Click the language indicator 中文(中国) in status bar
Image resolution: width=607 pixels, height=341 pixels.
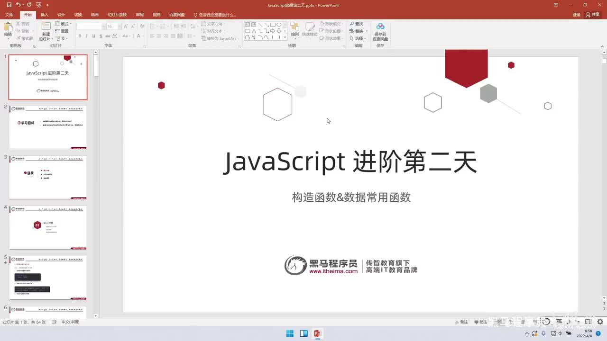(70, 322)
